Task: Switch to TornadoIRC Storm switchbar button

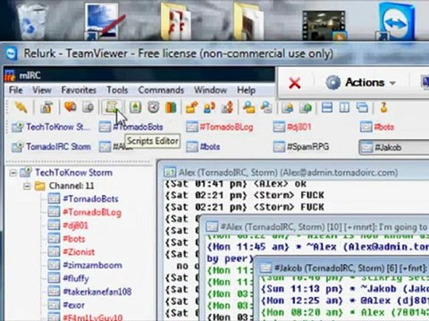Action: (x=51, y=146)
